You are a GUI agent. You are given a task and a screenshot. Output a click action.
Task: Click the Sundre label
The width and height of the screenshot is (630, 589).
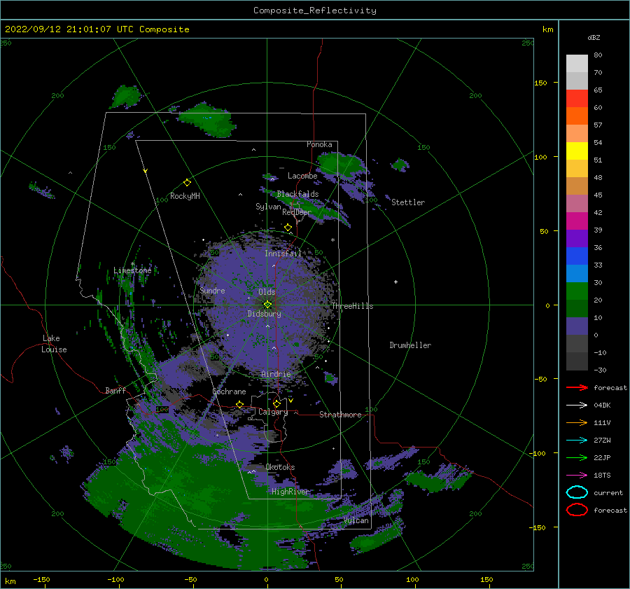213,291
